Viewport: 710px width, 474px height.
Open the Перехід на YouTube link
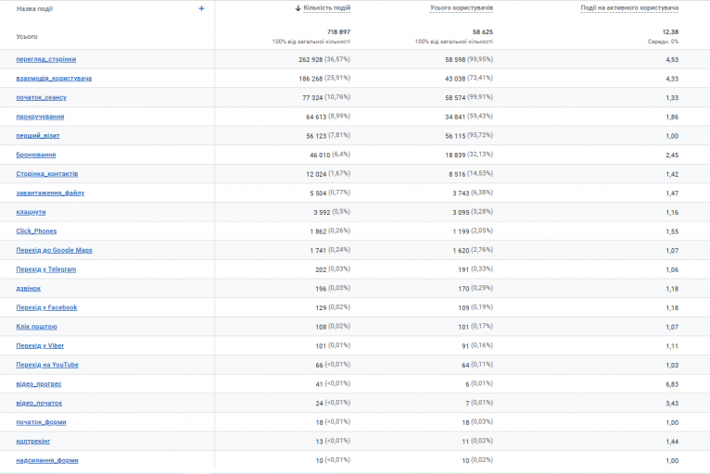click(47, 365)
